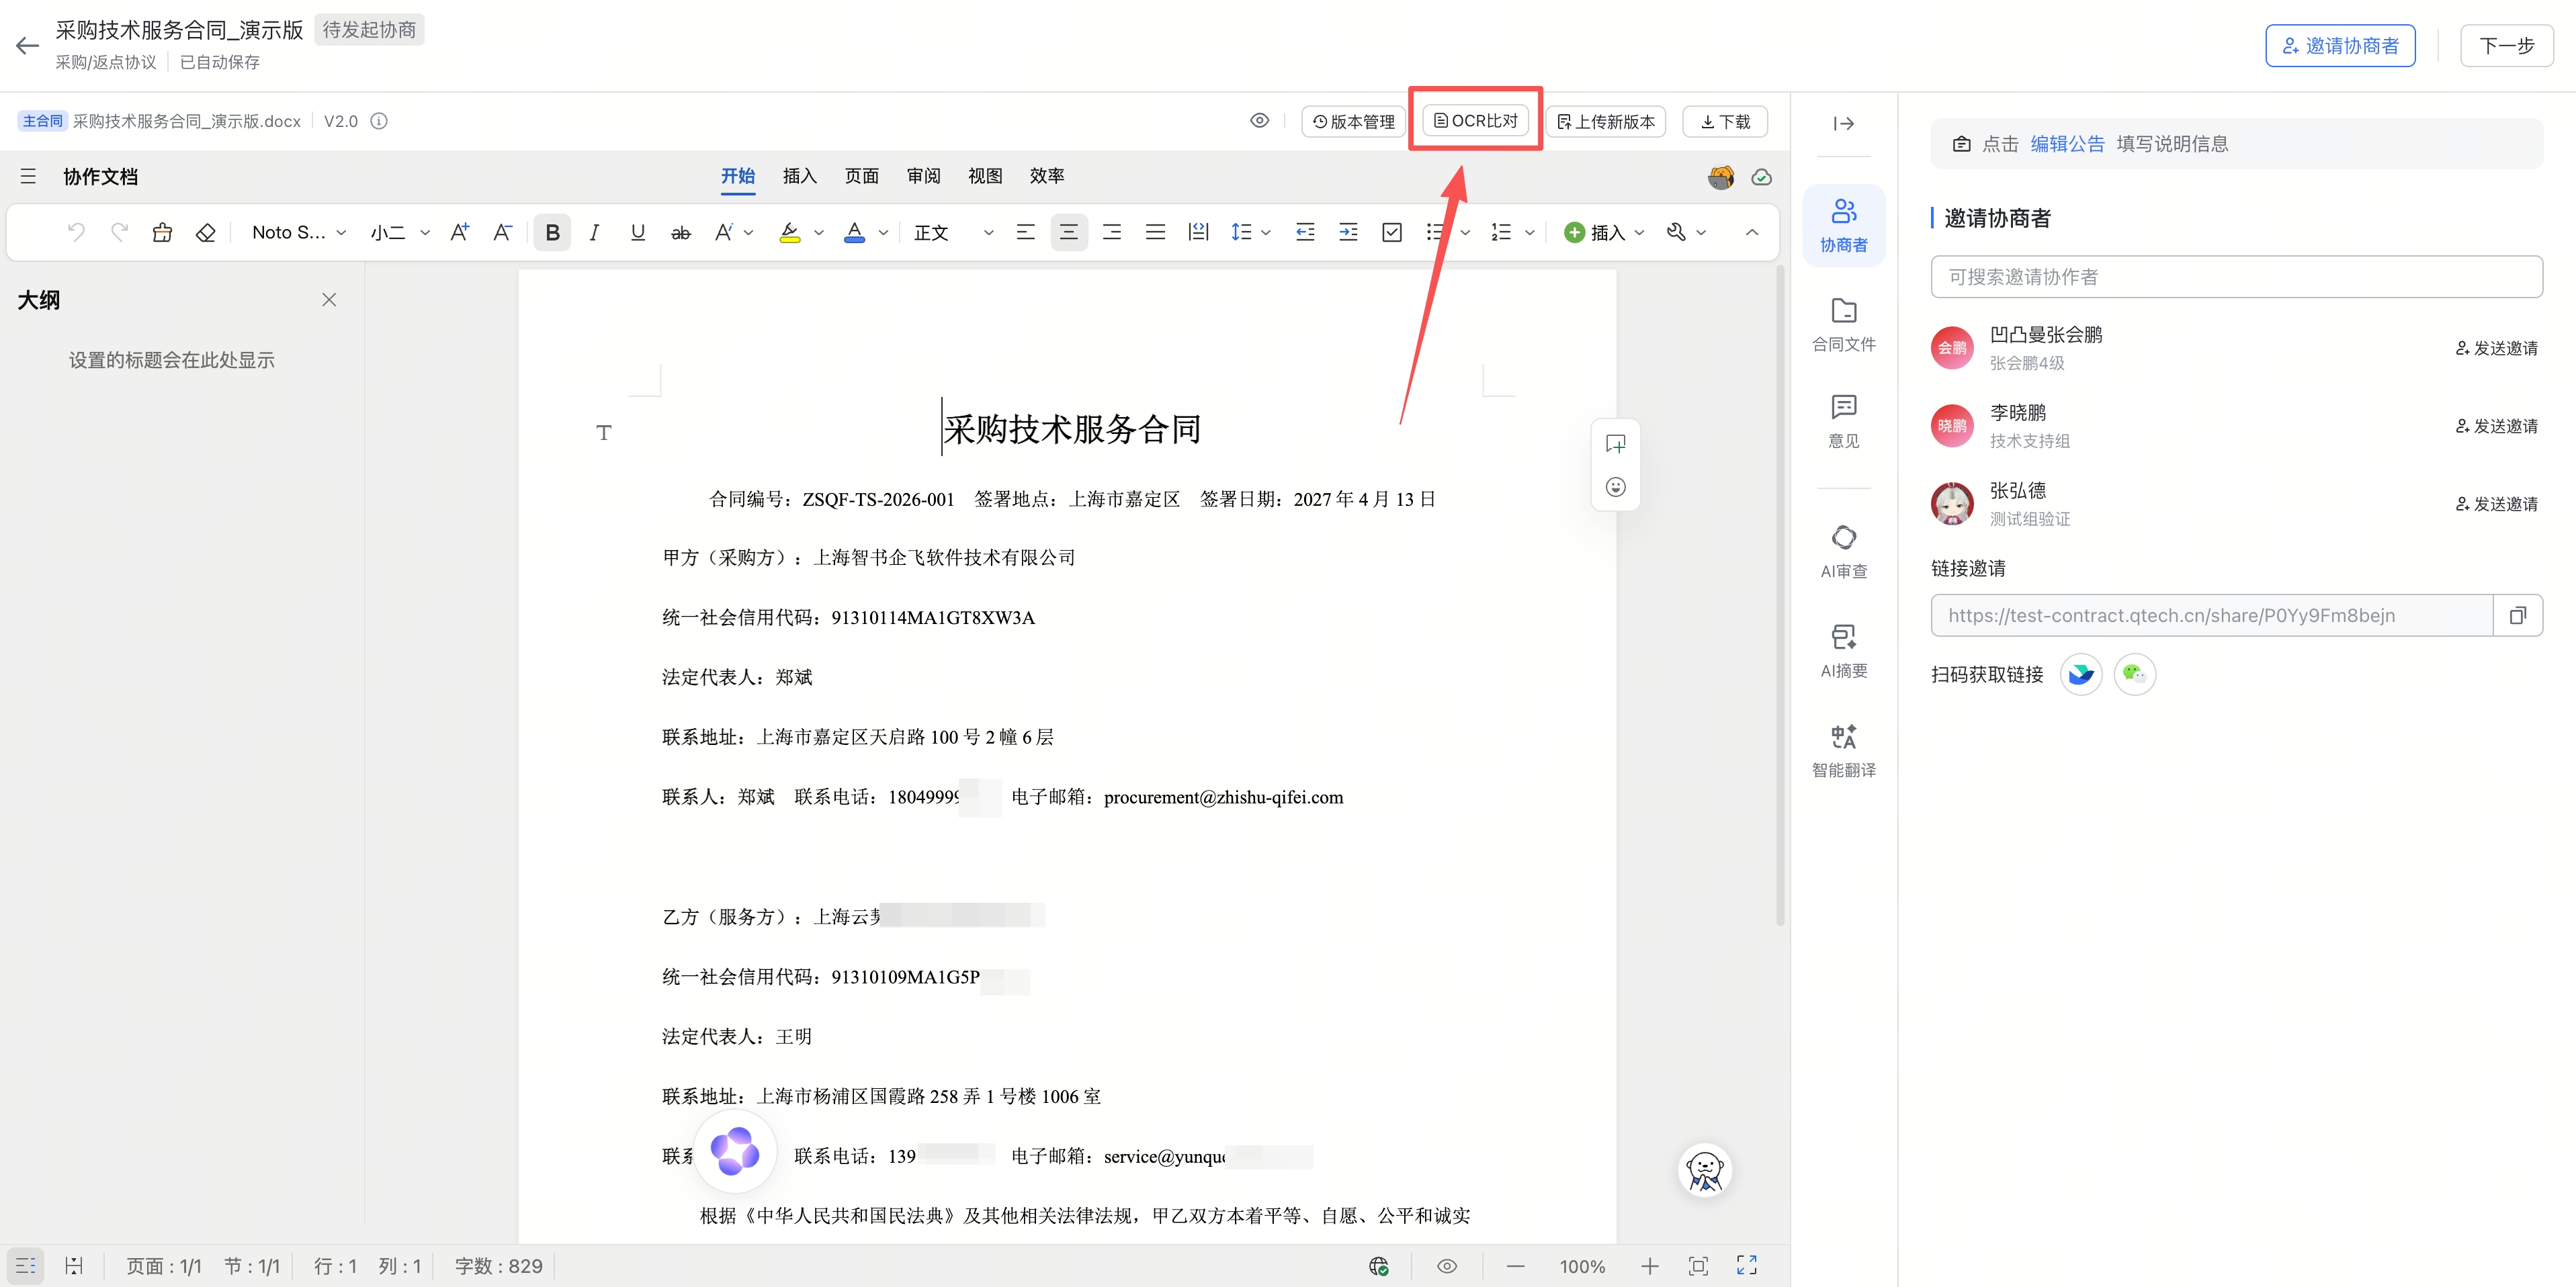Select the format painter brush icon

[x=162, y=233]
